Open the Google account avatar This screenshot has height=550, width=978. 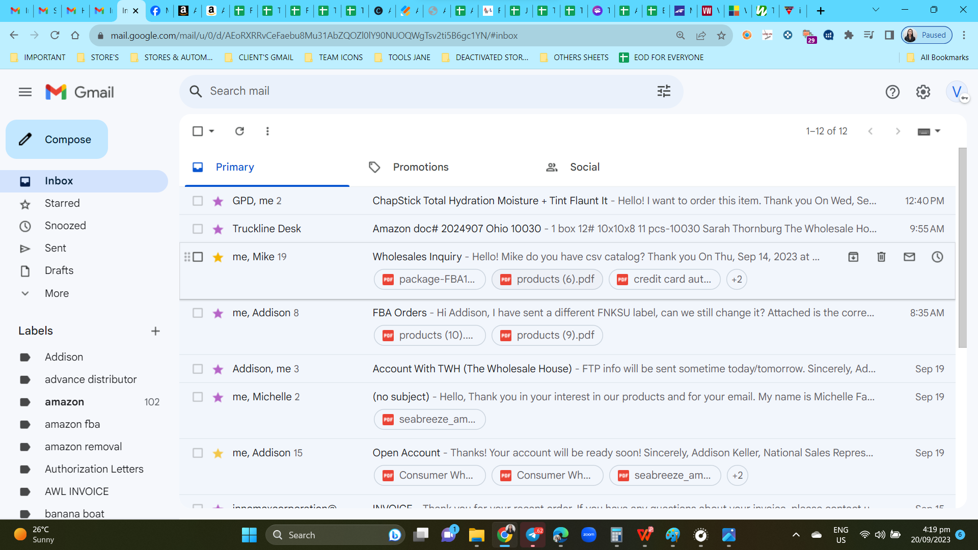coord(957,92)
